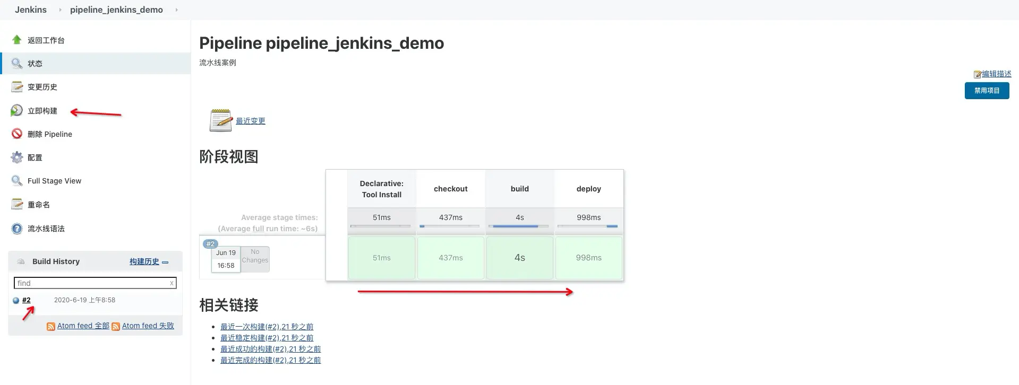Screen dimensions: 1019x385
Task: Expand the breadcrumb arrow after Jenkins
Action: coord(60,10)
